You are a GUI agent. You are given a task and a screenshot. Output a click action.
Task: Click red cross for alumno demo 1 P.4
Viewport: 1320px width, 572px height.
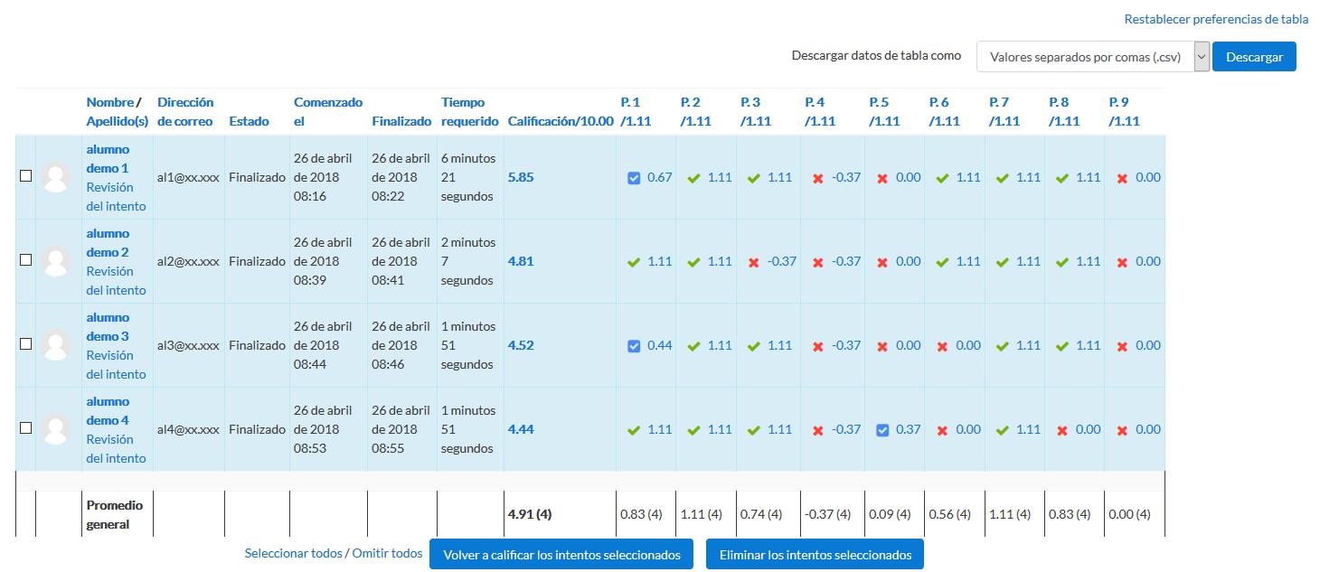click(x=818, y=178)
